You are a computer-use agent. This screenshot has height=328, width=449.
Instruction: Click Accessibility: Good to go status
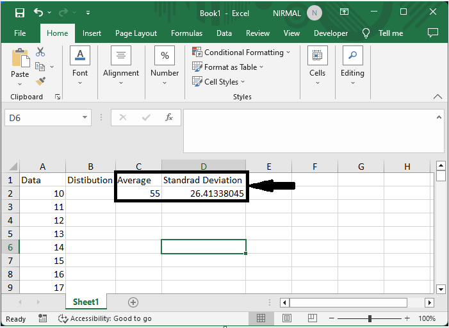(x=105, y=318)
